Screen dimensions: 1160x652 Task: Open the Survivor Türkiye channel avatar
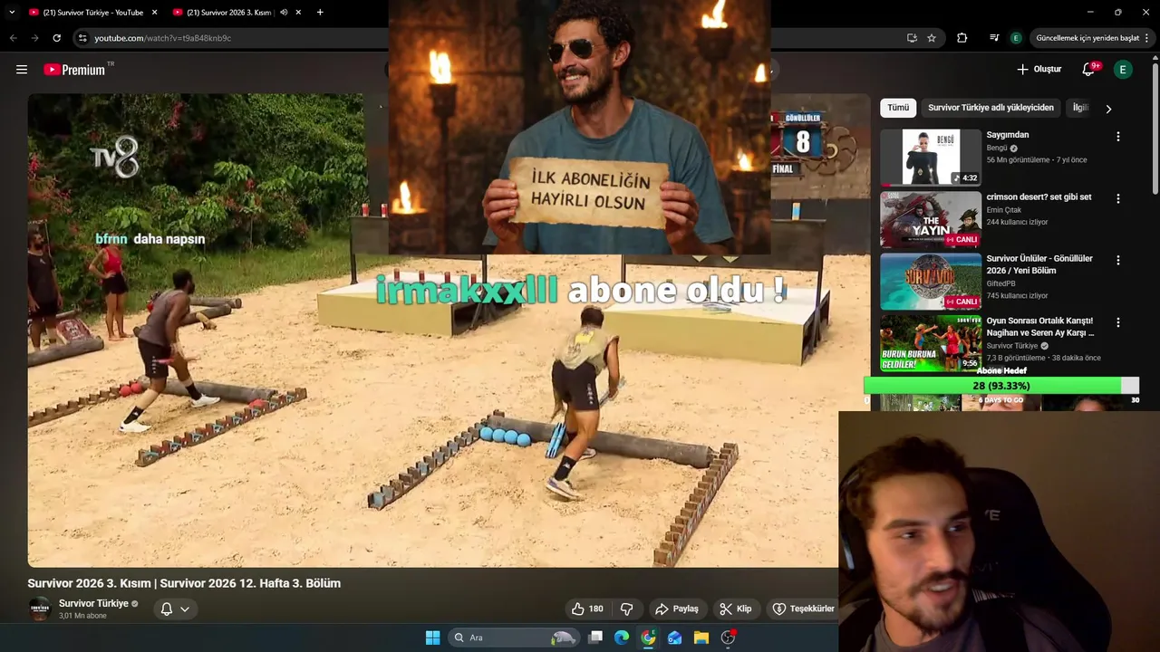(40, 609)
